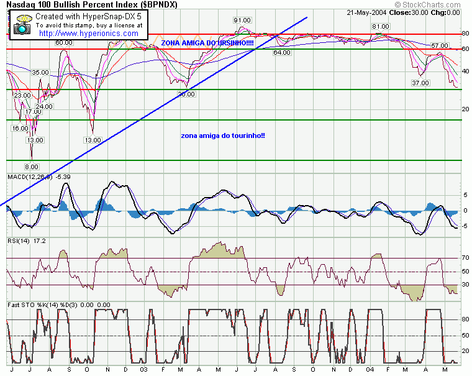Select the 16.00 price label
Image resolution: width=472 pixels, height=376 pixels.
(x=20, y=129)
